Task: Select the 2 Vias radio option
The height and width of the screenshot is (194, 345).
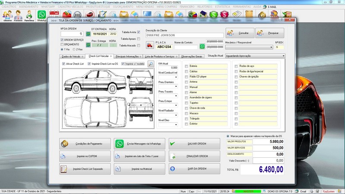Action: [x=74, y=50]
